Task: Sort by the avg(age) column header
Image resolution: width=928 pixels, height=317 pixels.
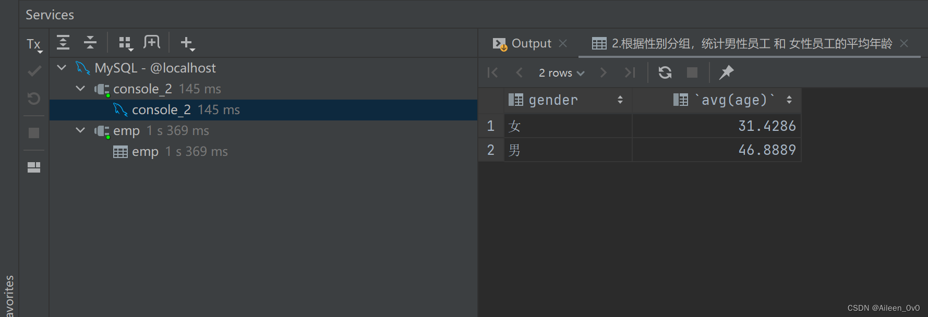Action: (734, 100)
